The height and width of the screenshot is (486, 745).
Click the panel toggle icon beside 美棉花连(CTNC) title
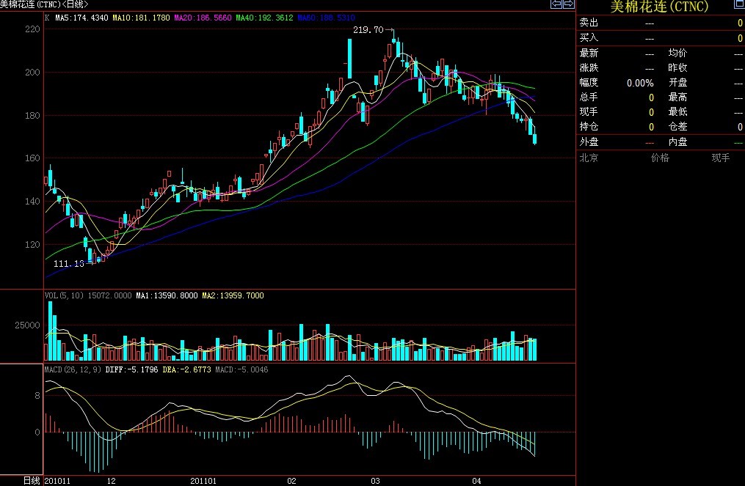click(739, 4)
